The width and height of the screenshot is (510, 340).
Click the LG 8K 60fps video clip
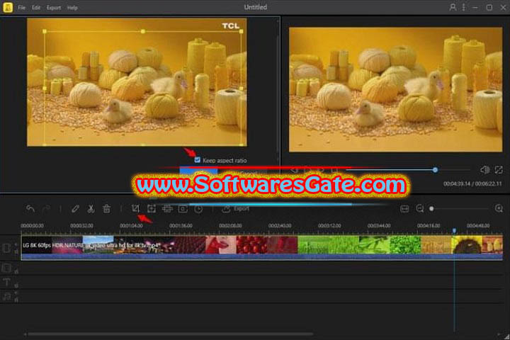262,248
